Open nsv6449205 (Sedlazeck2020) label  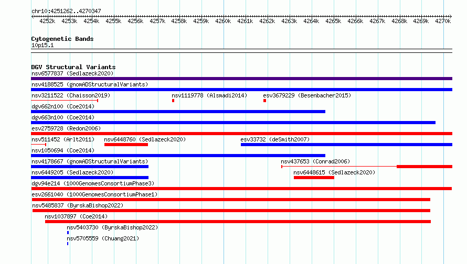click(x=72, y=172)
